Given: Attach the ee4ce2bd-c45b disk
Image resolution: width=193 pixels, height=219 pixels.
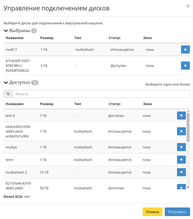Looking at the screenshot, I should 181,131.
